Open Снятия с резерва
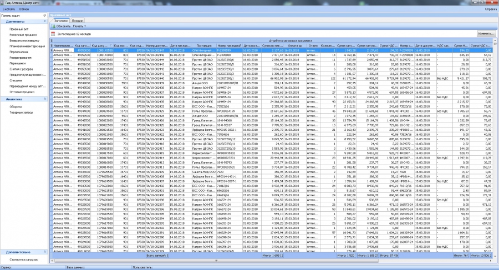Screen dimensions: 499x270 (21, 69)
